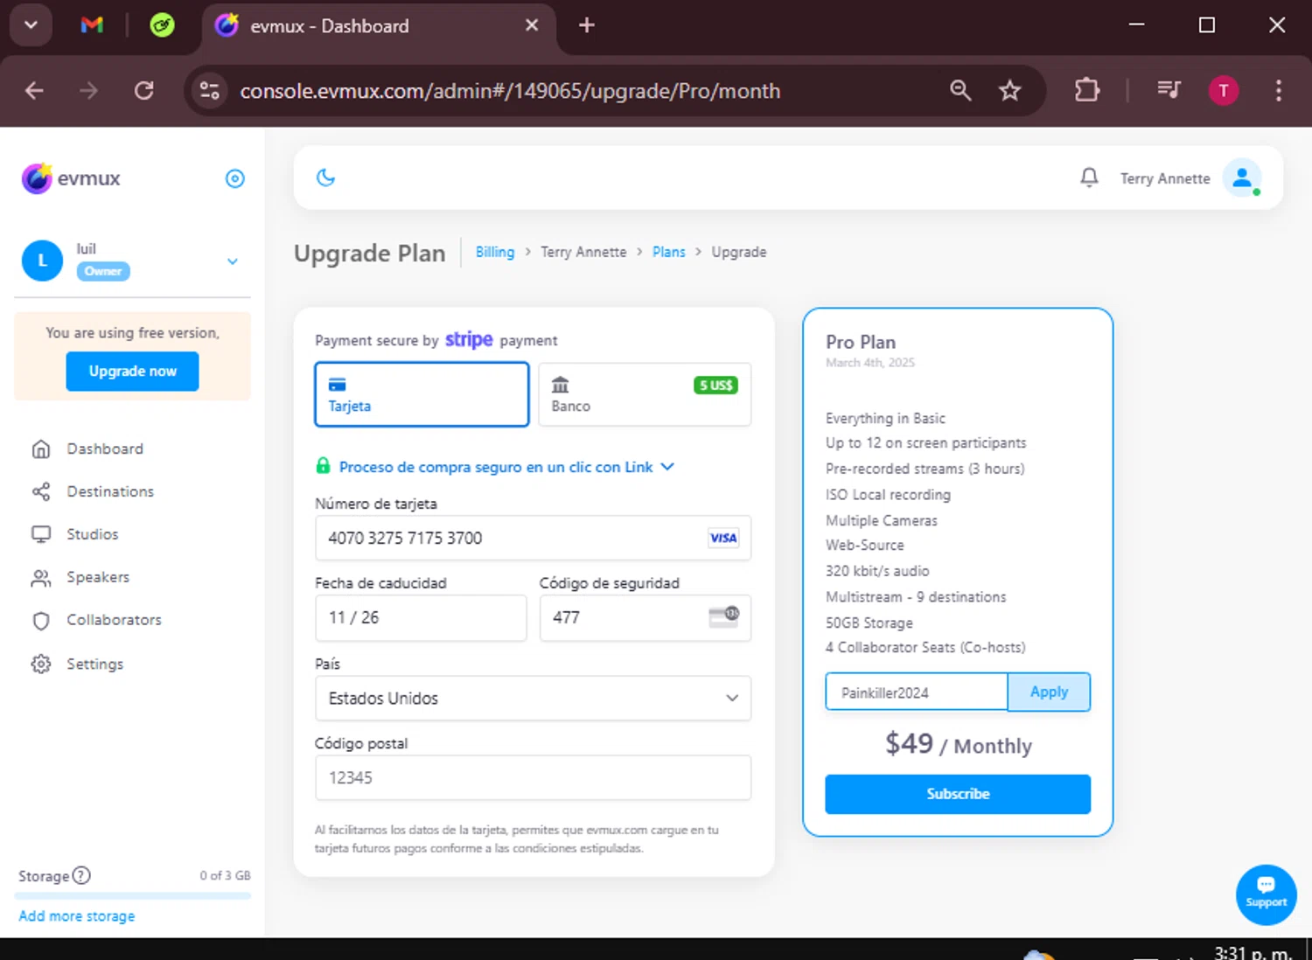This screenshot has height=960, width=1312.
Task: Click the "Multistream - 9 destinations" feature text
Action: click(916, 597)
